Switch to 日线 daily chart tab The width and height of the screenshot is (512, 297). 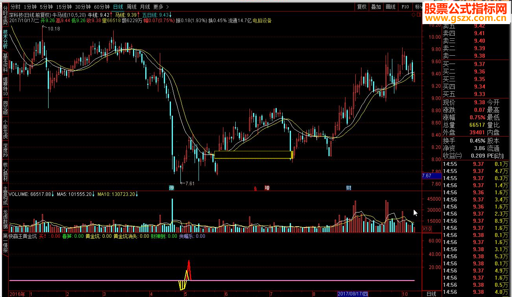(x=118, y=7)
